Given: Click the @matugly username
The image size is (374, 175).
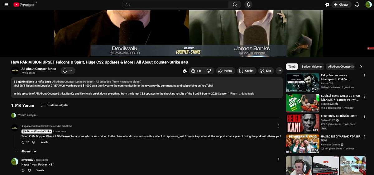Looking at the screenshot, I should [x=27, y=160].
